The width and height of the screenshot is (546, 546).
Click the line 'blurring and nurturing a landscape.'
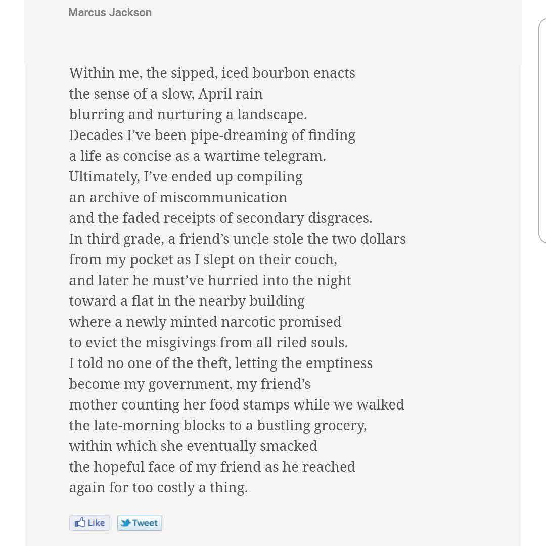(188, 115)
